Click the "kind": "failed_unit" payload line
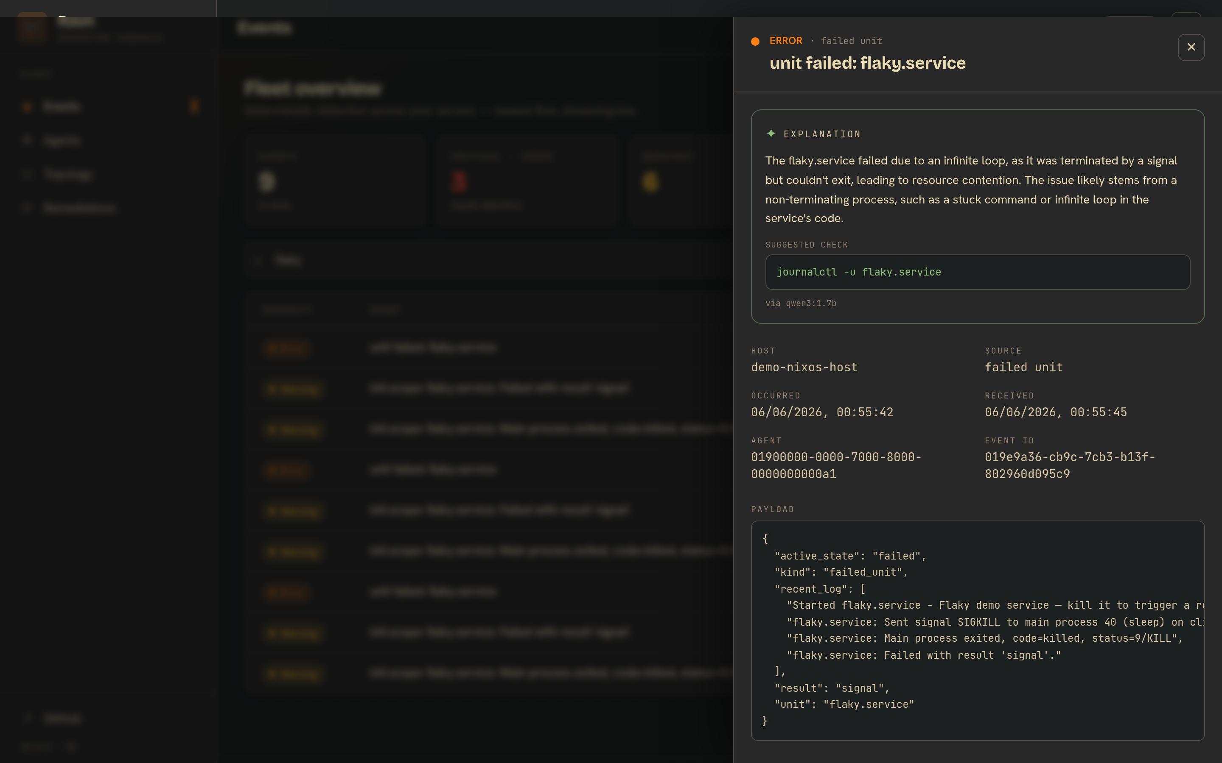The height and width of the screenshot is (763, 1222). (841, 572)
